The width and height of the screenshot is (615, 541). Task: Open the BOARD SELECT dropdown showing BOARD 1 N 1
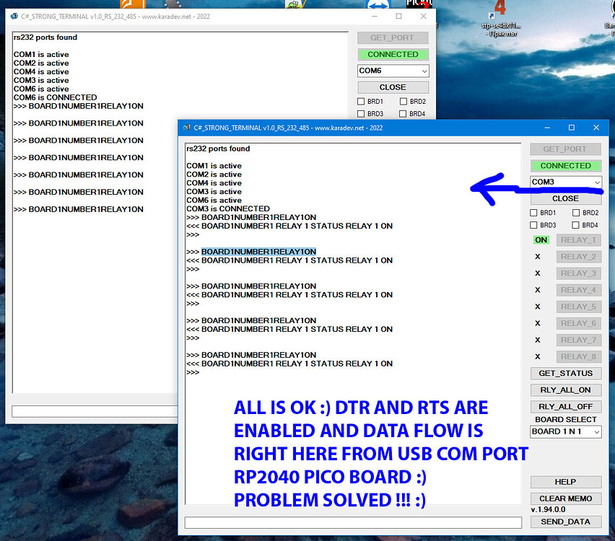tap(566, 431)
